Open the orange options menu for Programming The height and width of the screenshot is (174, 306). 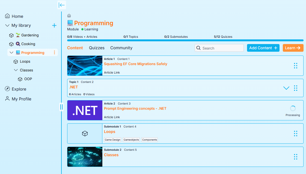[54, 53]
